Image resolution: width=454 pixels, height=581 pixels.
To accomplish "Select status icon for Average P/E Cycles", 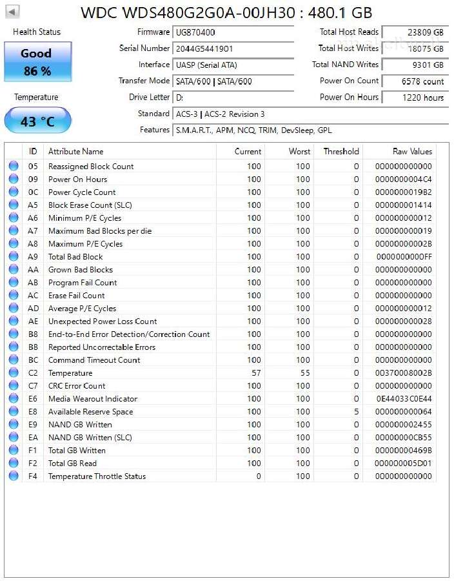I will [x=14, y=308].
